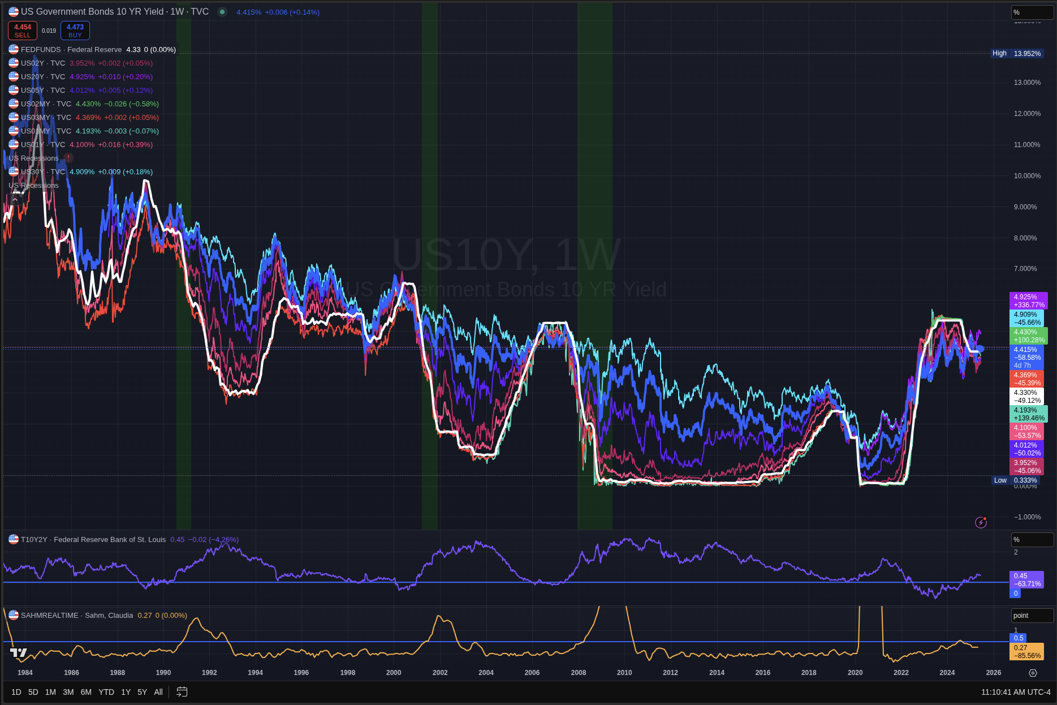Collapse the indicator legend with the chevron
The width and height of the screenshot is (1057, 705).
[x=15, y=199]
